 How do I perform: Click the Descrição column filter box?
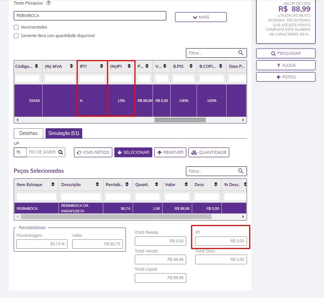(81, 197)
